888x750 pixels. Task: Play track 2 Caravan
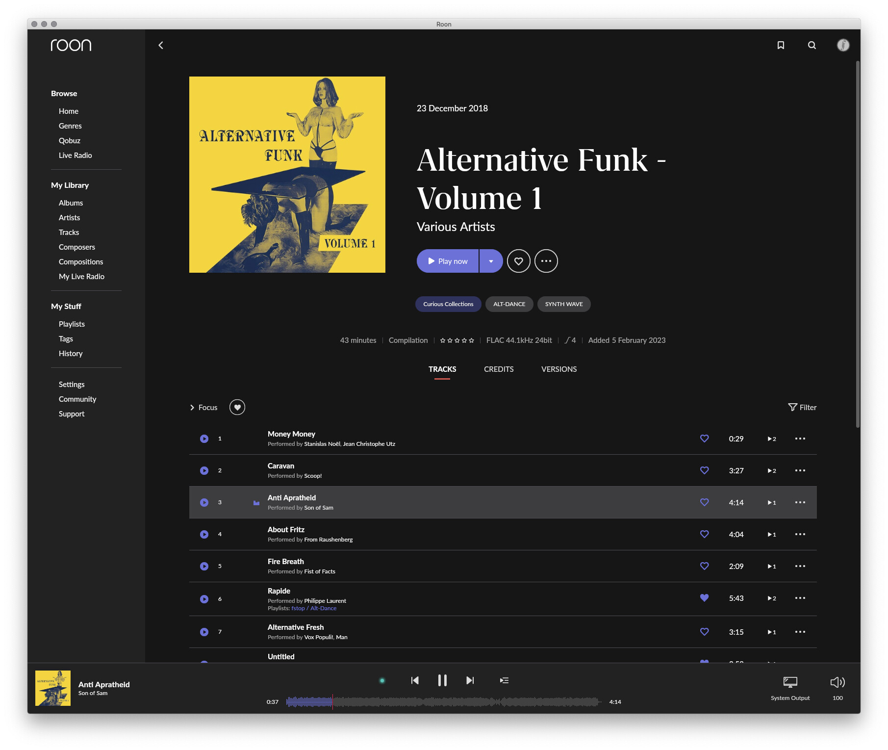point(204,470)
